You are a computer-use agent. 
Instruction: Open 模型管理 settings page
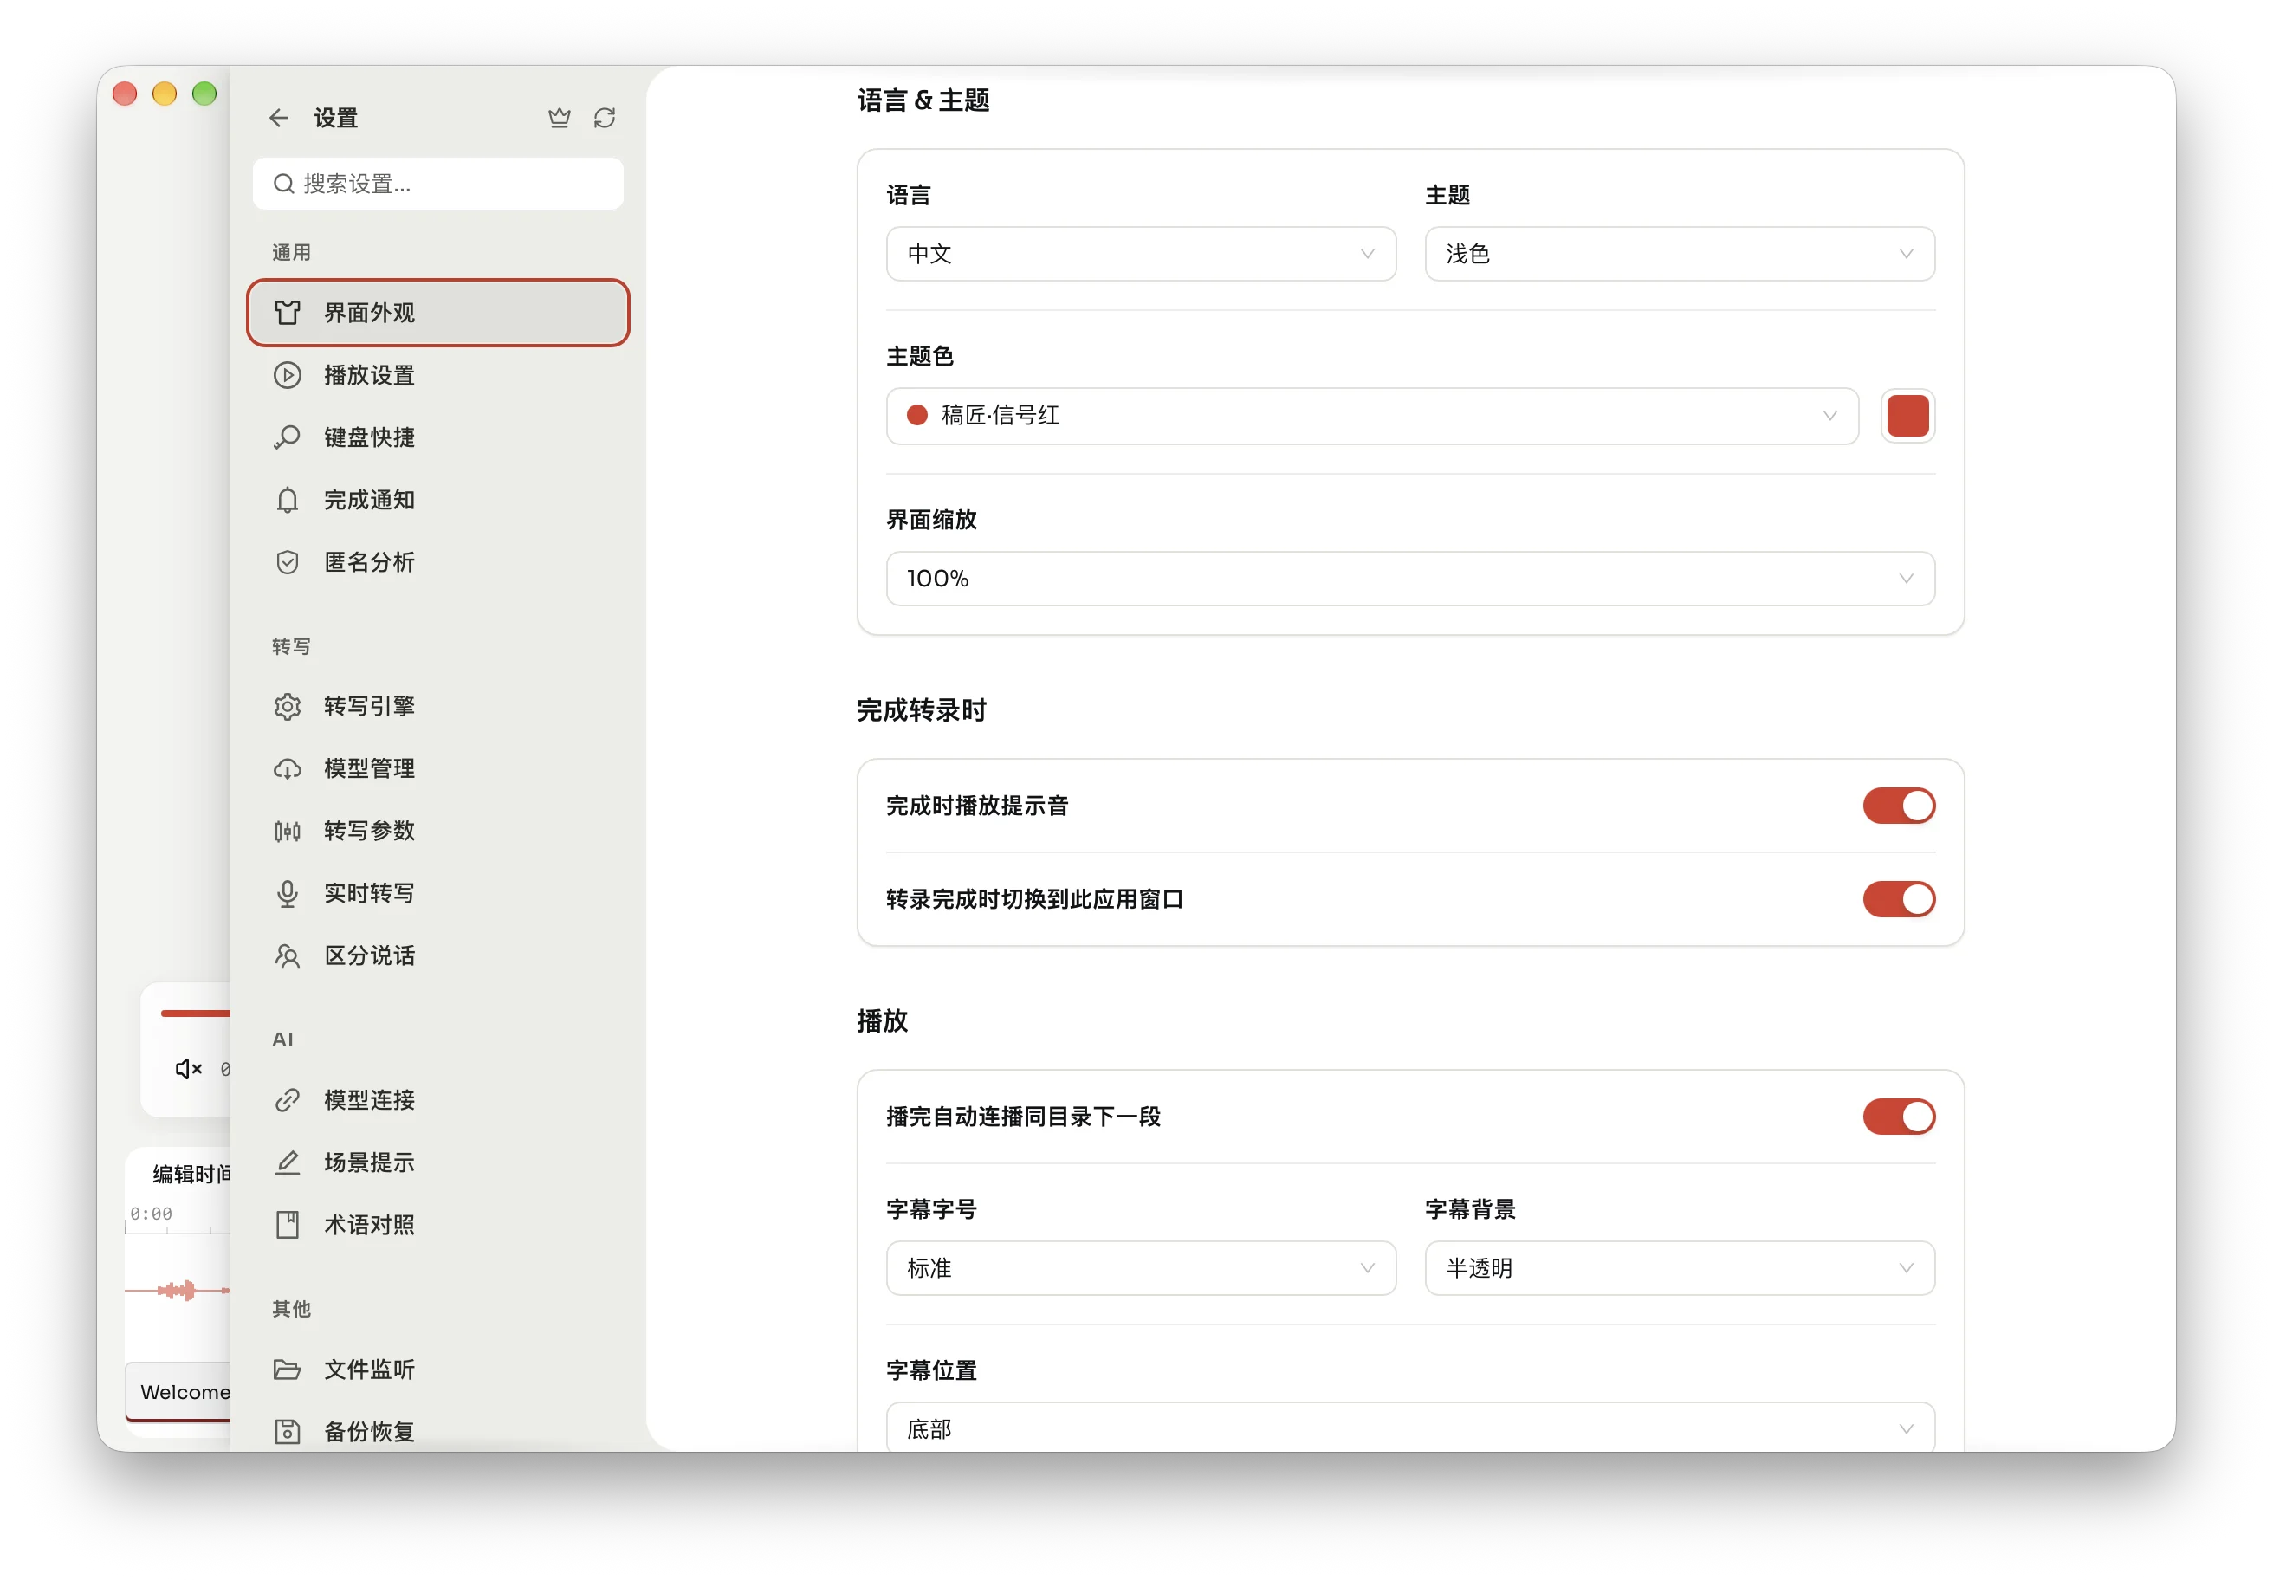(x=437, y=768)
